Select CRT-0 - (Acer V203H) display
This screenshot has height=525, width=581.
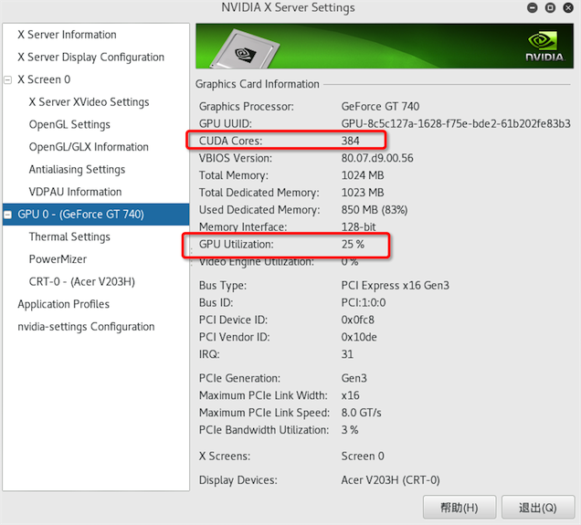coord(82,282)
